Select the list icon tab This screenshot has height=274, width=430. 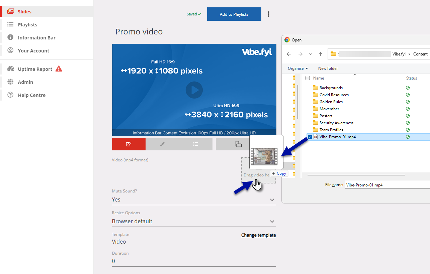(196, 144)
